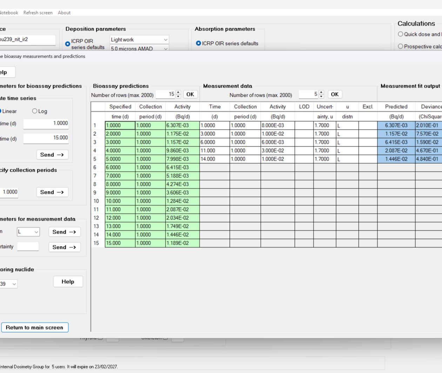Viewport: 442px width, 373px height.
Task: Decrease the Measurement data number of rows
Action: [x=321, y=96]
